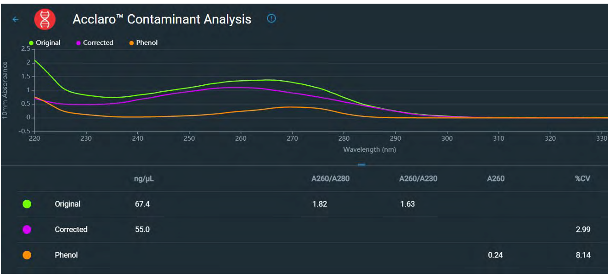The image size is (610, 275).
Task: Click the ng/µL column header
Action: tap(141, 179)
